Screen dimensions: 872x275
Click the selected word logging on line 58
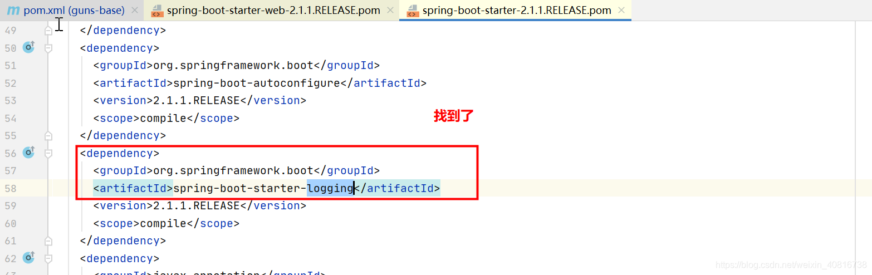330,188
